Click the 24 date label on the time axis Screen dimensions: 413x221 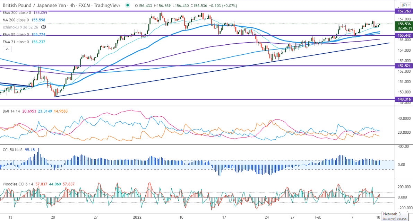coord(267,217)
